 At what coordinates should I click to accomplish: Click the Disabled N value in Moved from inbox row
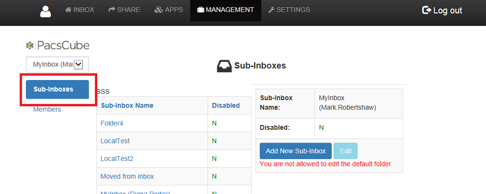tap(214, 176)
